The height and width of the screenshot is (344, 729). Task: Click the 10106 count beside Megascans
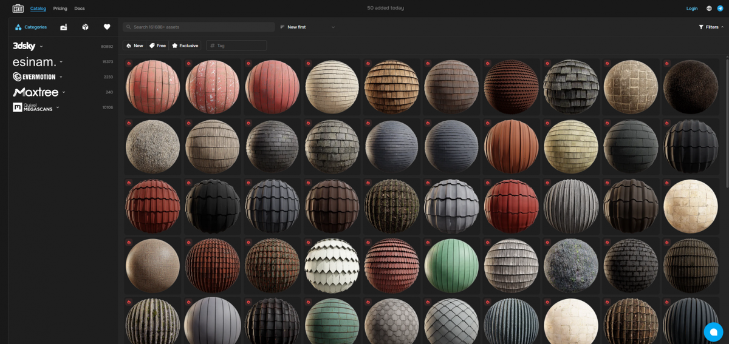click(x=108, y=107)
